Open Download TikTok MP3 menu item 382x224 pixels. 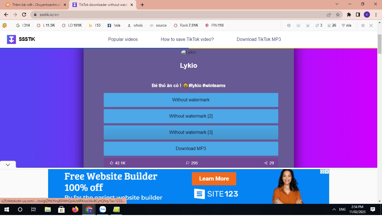click(x=259, y=39)
